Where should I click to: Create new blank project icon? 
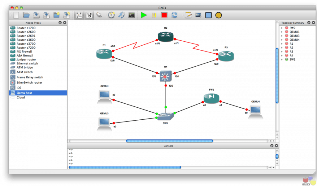click(x=16, y=15)
